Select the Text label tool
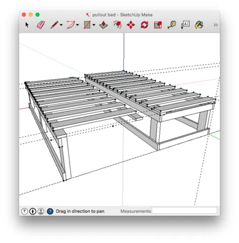 pyautogui.click(x=185, y=25)
